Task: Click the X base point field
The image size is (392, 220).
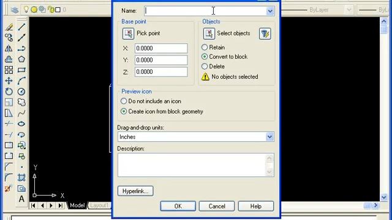Action: [x=161, y=48]
